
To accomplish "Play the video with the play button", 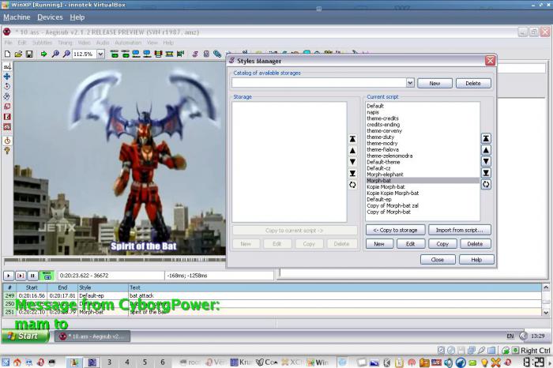I will pos(9,276).
